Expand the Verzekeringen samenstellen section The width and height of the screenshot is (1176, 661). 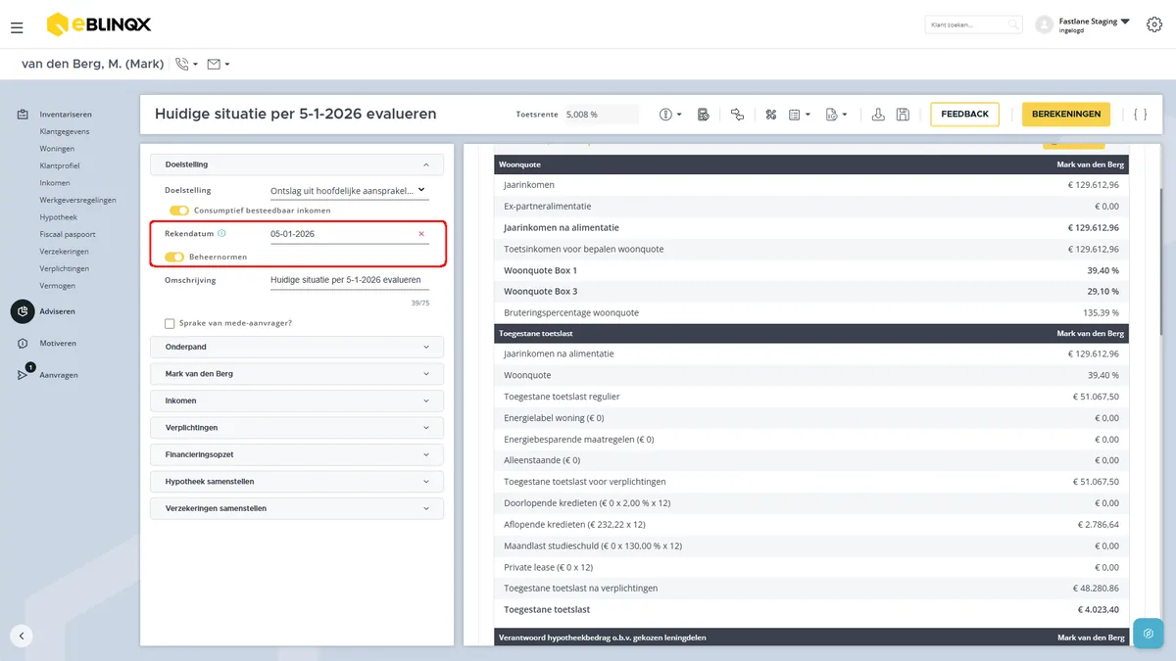pyautogui.click(x=297, y=508)
